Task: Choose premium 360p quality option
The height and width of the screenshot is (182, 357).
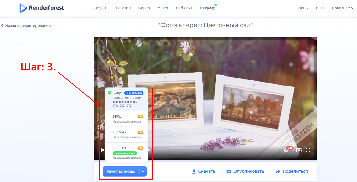Action: coord(126,119)
